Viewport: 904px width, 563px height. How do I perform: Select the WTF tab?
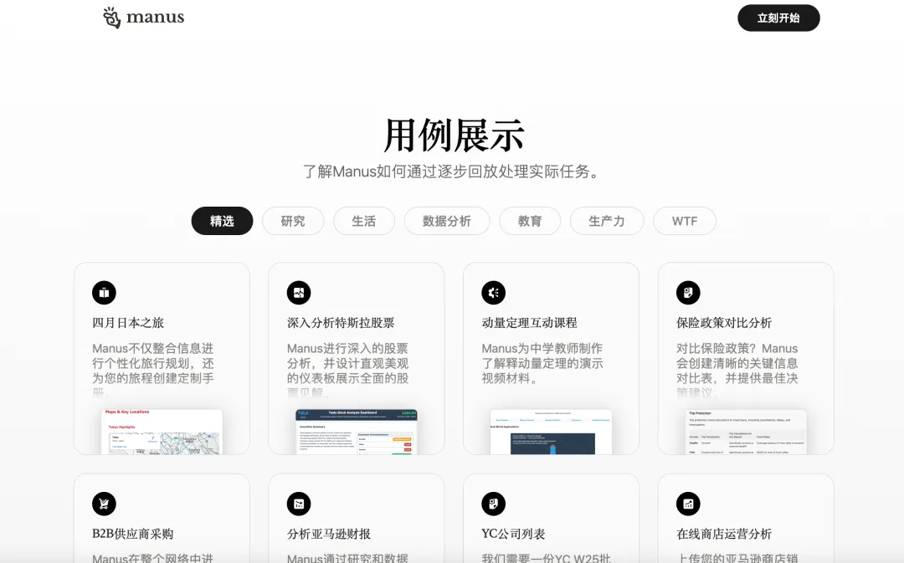pyautogui.click(x=685, y=221)
